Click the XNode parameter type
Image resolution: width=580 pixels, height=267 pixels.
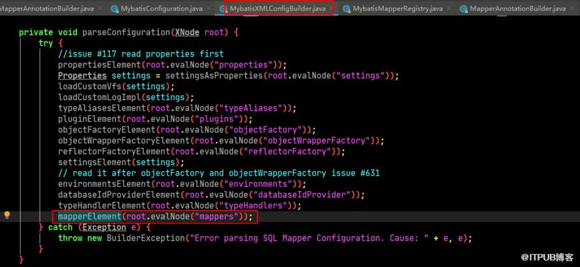tap(187, 32)
